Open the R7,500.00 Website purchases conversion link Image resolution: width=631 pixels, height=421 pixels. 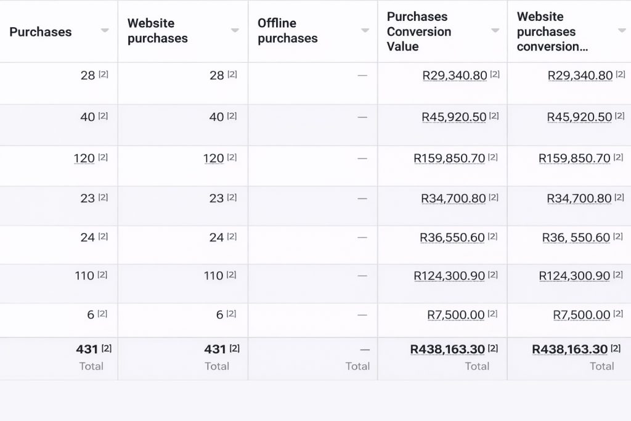pos(582,315)
